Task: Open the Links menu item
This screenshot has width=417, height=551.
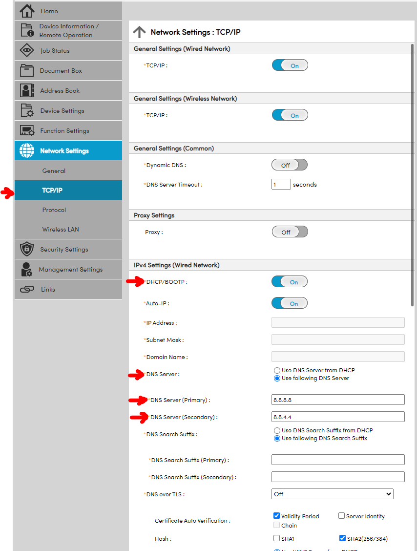Action: tap(68, 289)
